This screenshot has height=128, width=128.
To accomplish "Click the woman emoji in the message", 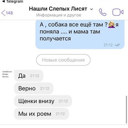I will [112, 25].
